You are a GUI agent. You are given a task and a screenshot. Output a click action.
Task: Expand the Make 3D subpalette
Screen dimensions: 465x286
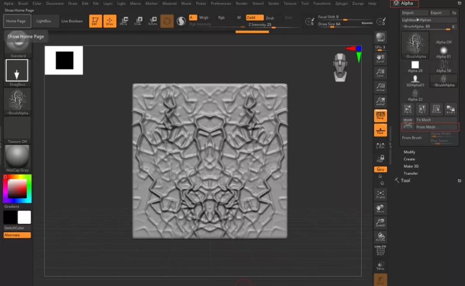pyautogui.click(x=411, y=166)
